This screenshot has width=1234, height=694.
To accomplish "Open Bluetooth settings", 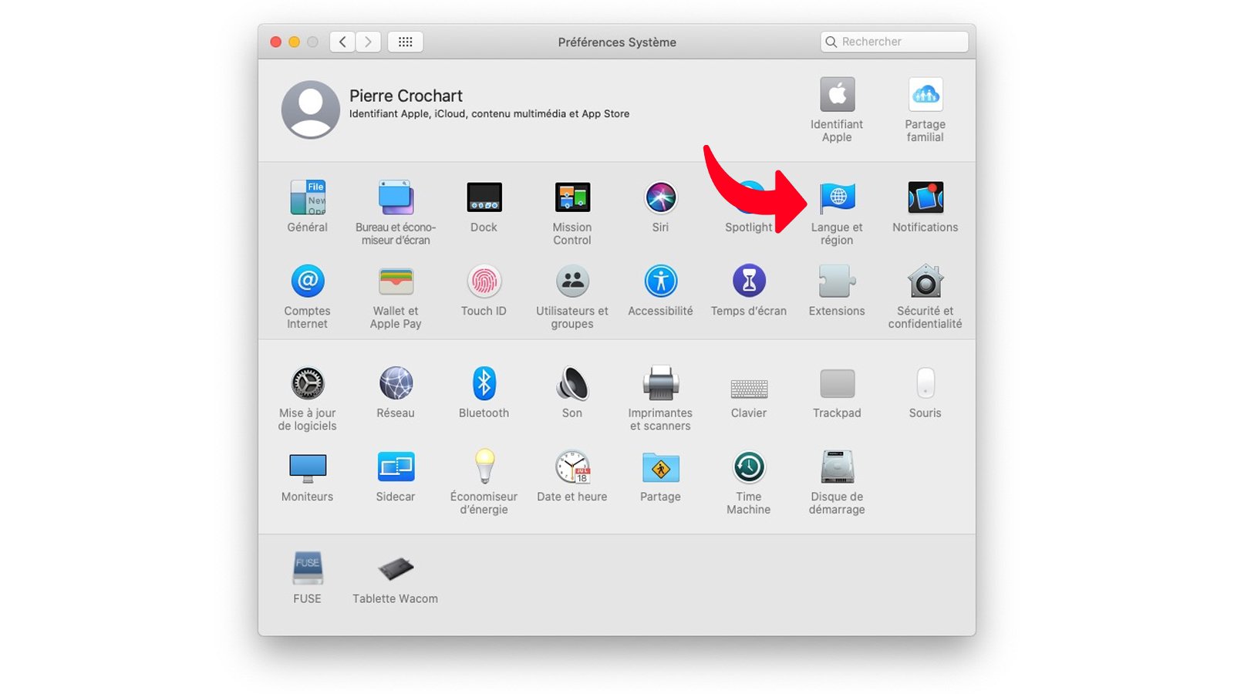I will tap(484, 384).
